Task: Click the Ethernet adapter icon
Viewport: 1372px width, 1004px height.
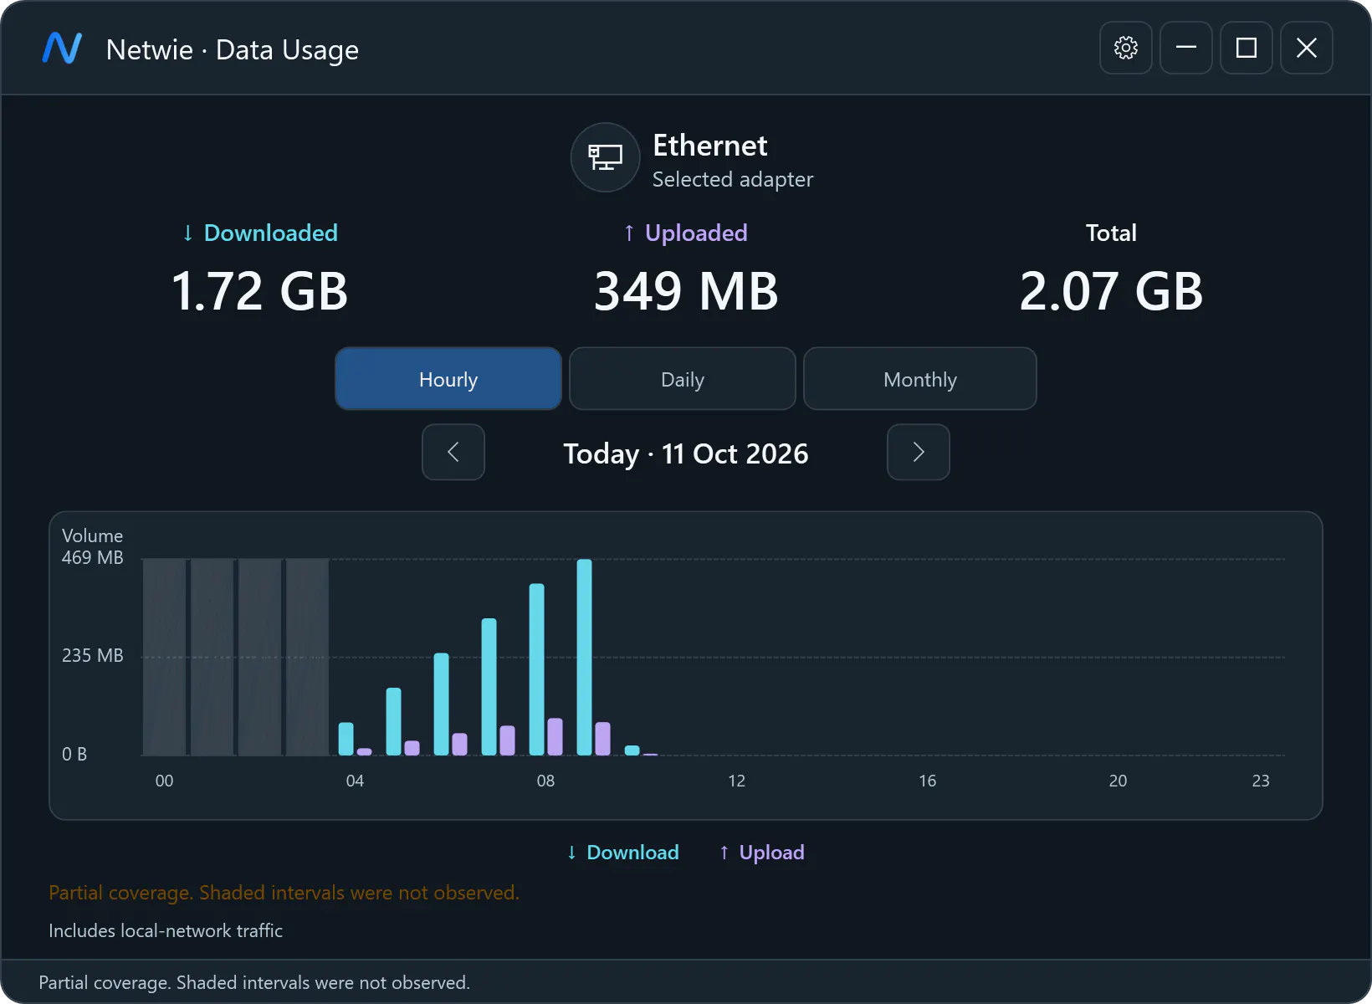Action: [605, 157]
